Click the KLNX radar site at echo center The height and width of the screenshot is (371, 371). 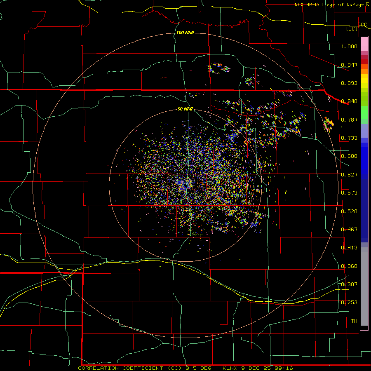(x=185, y=185)
